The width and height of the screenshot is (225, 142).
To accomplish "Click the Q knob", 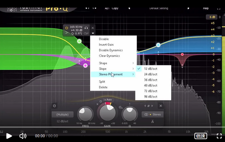I will click(130, 114).
